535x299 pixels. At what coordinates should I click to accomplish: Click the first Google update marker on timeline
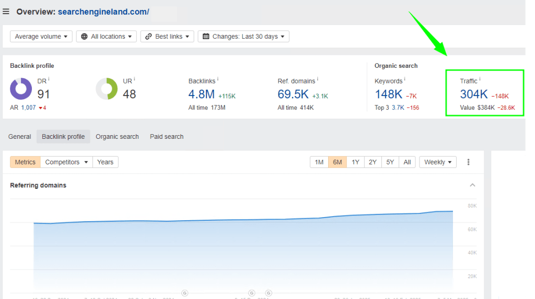184,293
